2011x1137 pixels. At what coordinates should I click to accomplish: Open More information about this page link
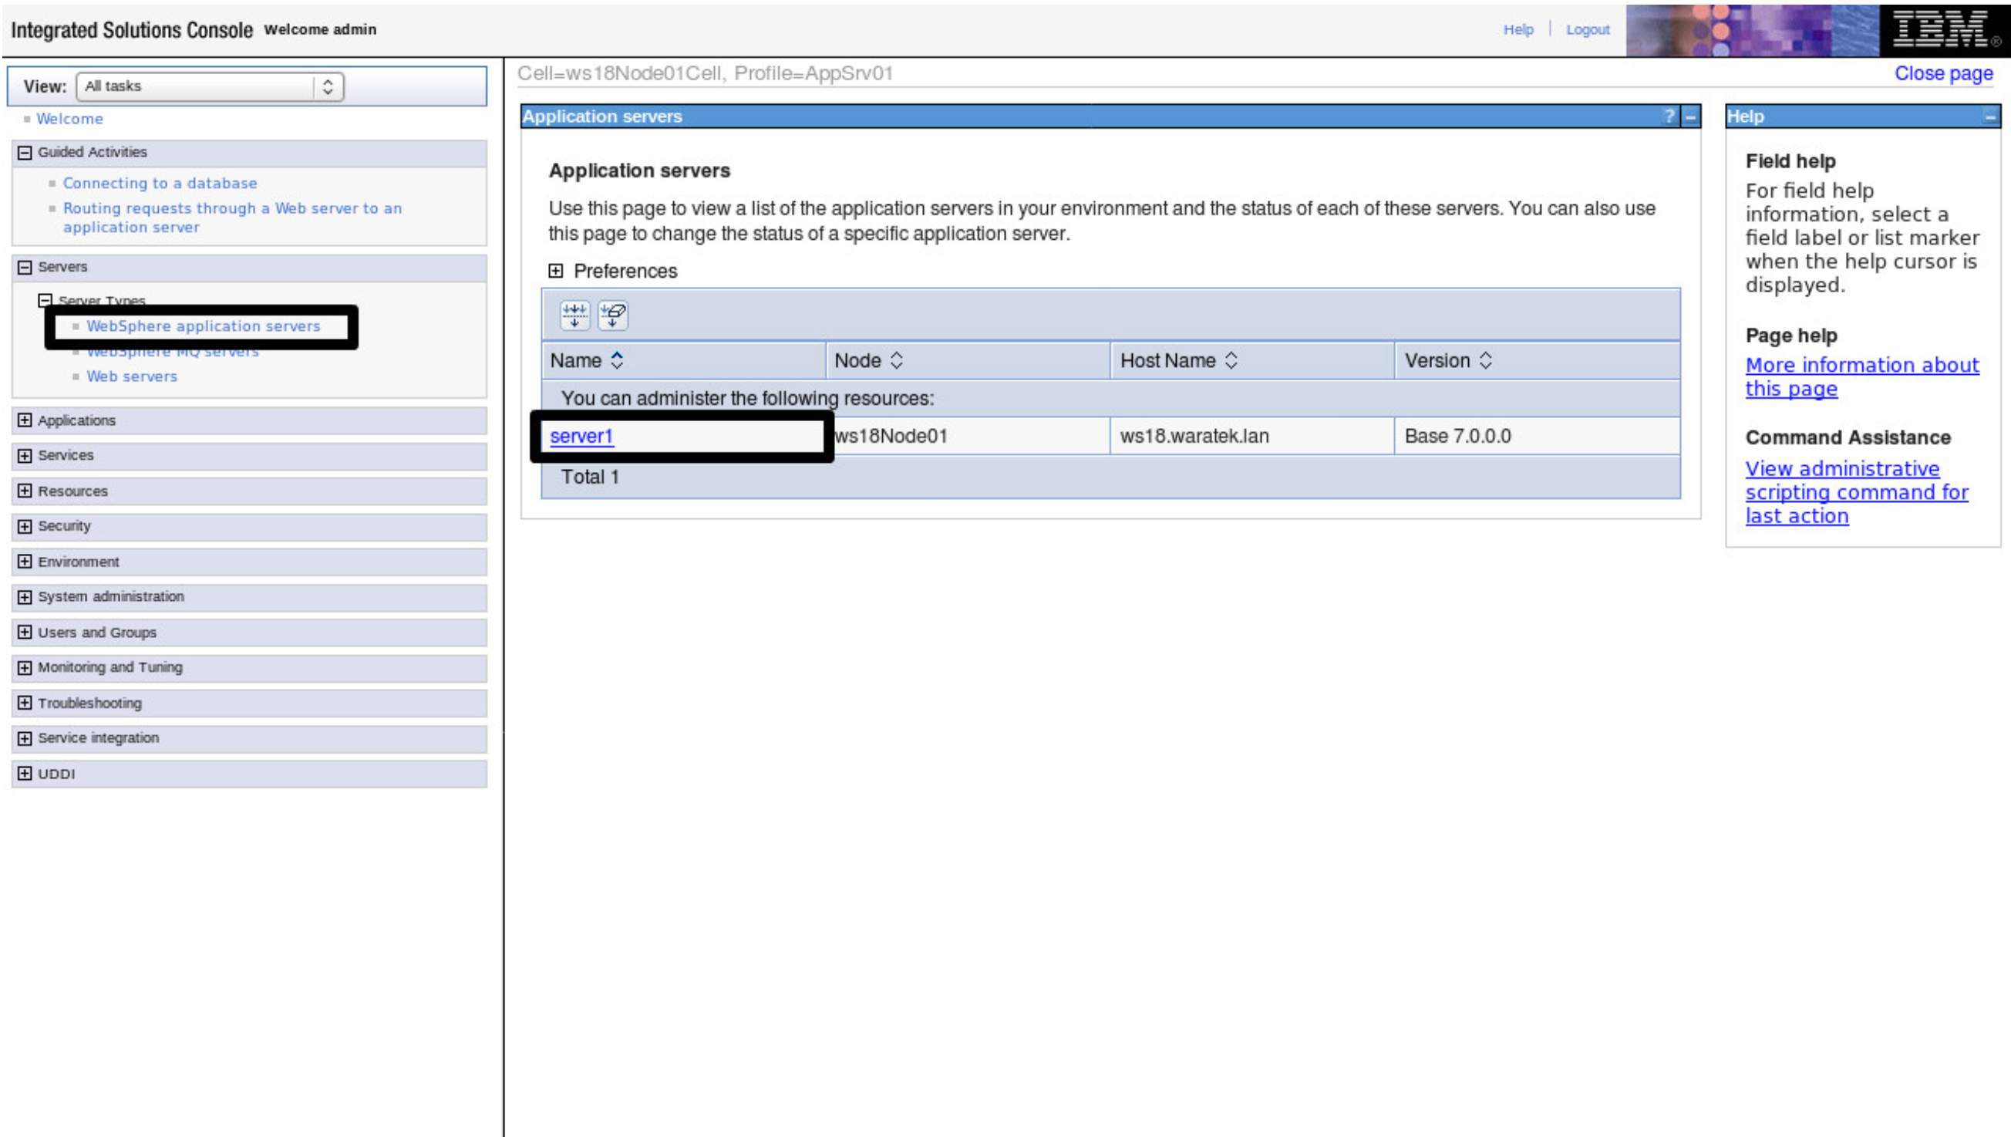coord(1862,376)
